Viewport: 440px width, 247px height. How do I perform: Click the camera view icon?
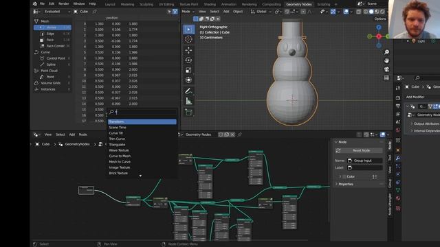[386, 69]
